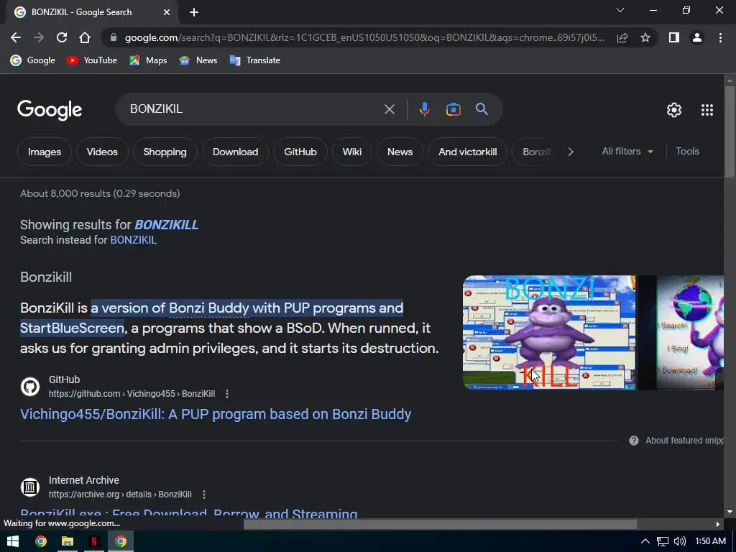Open the browser home page icon
736x552 pixels.
tap(85, 37)
